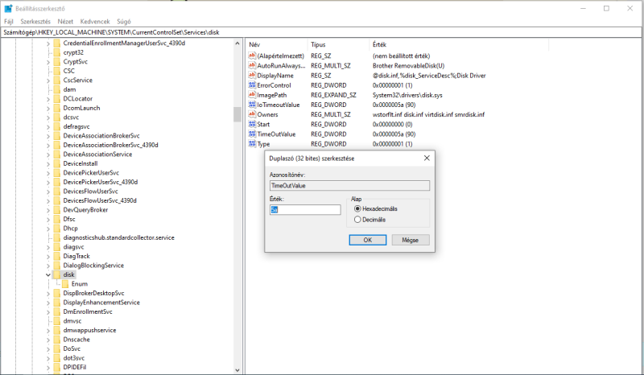Screen dimensions: 644x375
Task: Open the Nézet menu
Action: click(65, 22)
